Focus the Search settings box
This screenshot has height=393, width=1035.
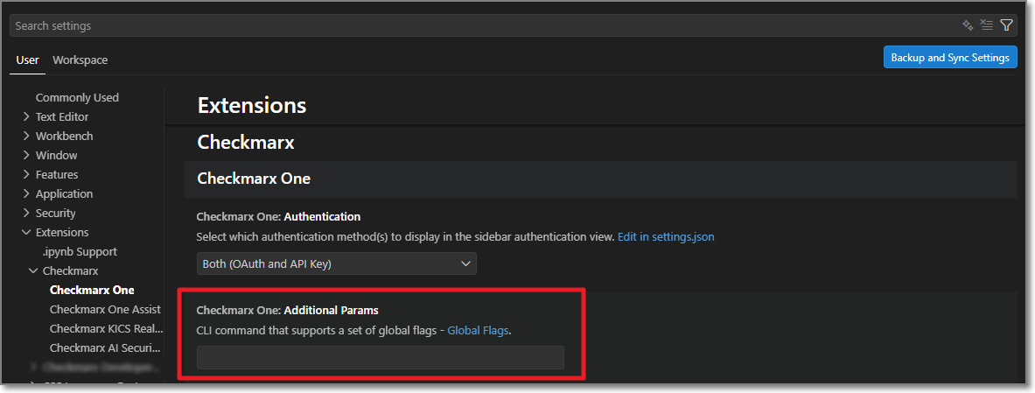tap(481, 25)
